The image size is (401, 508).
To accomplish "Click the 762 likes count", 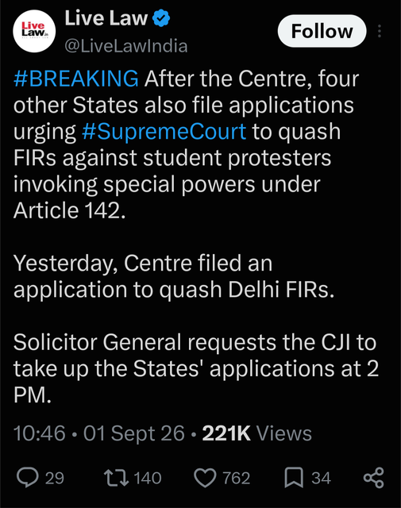I will (x=236, y=478).
